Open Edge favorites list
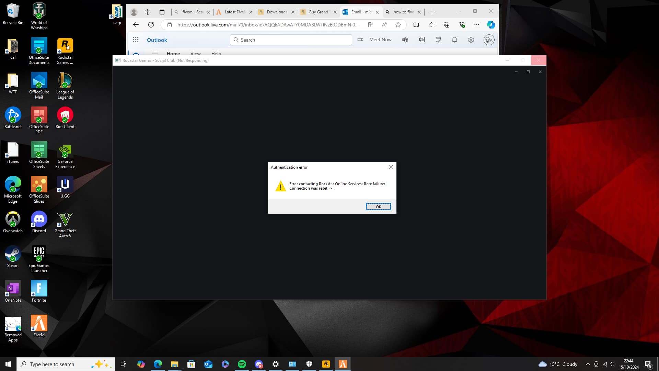659x371 pixels. (x=431, y=25)
